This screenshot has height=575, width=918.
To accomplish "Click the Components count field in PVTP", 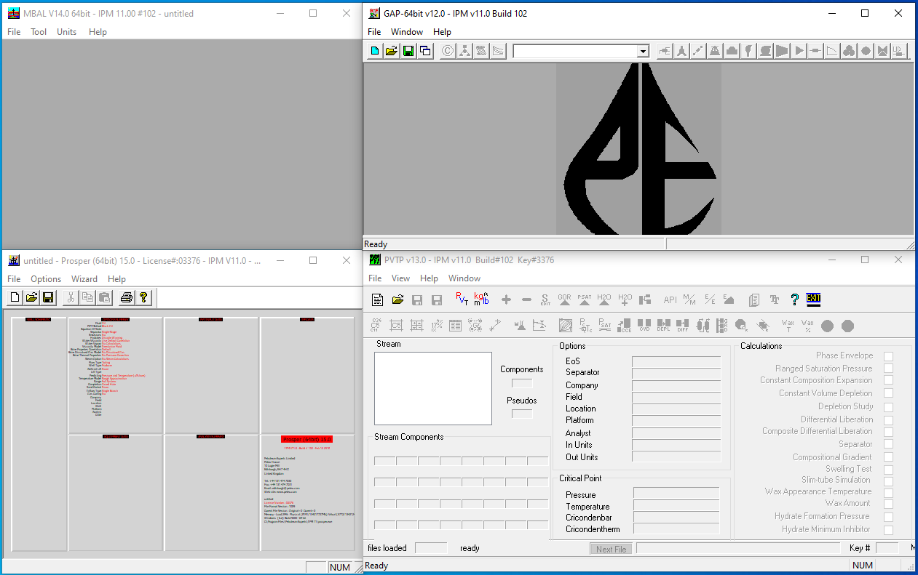I will (522, 383).
